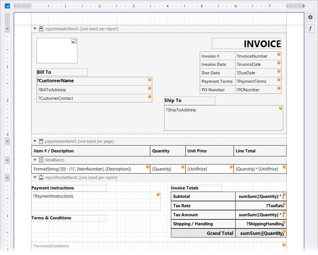The height and width of the screenshot is (255, 318).
Task: Click the reportHeaderBand1 band title text
Action: click(82, 29)
